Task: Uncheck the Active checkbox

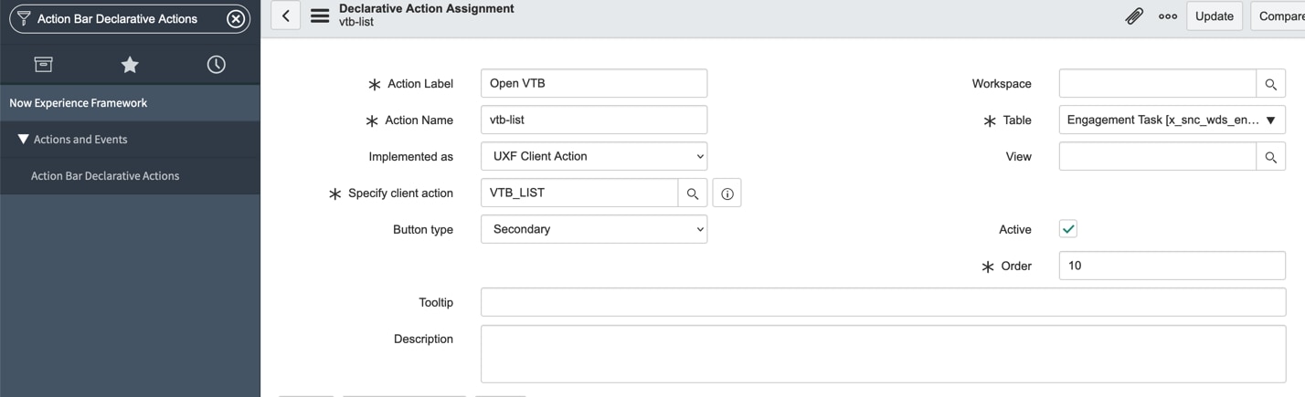Action: [1068, 229]
